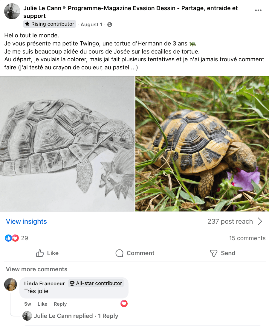Open View insights link

[26, 221]
